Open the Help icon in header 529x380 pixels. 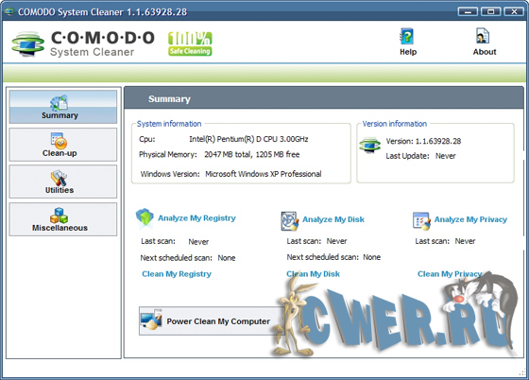407,37
